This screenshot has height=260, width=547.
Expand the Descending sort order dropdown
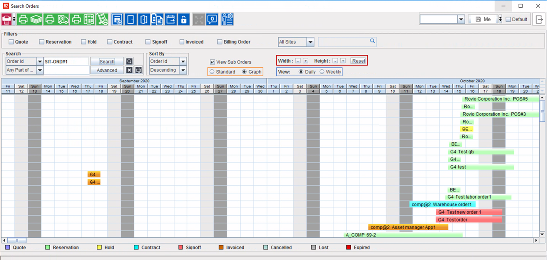(183, 70)
